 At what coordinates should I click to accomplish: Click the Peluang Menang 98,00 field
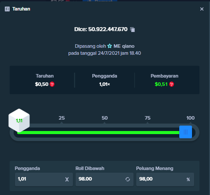pos(165,179)
